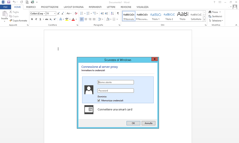Click Sostituisci replace command

pyautogui.click(x=215, y=16)
